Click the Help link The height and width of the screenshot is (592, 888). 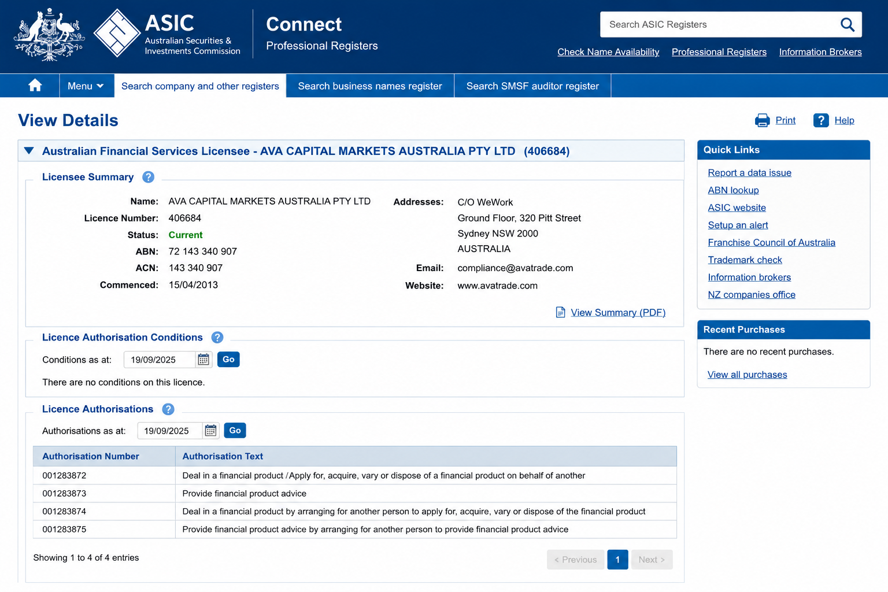[x=844, y=120]
